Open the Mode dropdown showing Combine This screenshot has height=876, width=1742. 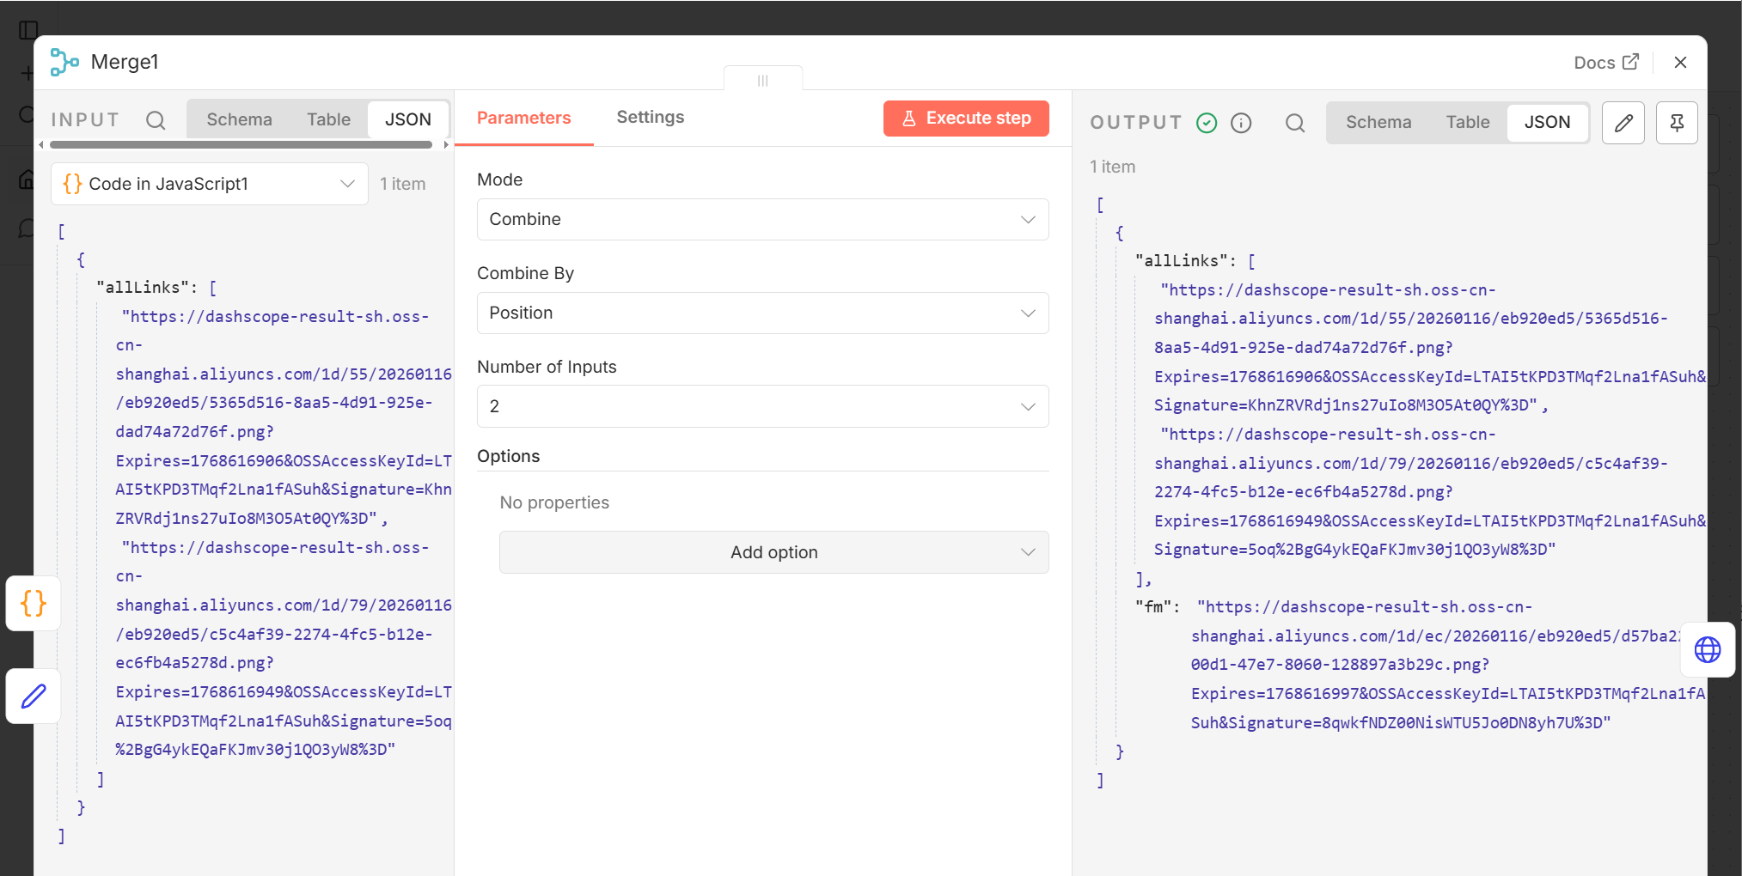coord(762,219)
